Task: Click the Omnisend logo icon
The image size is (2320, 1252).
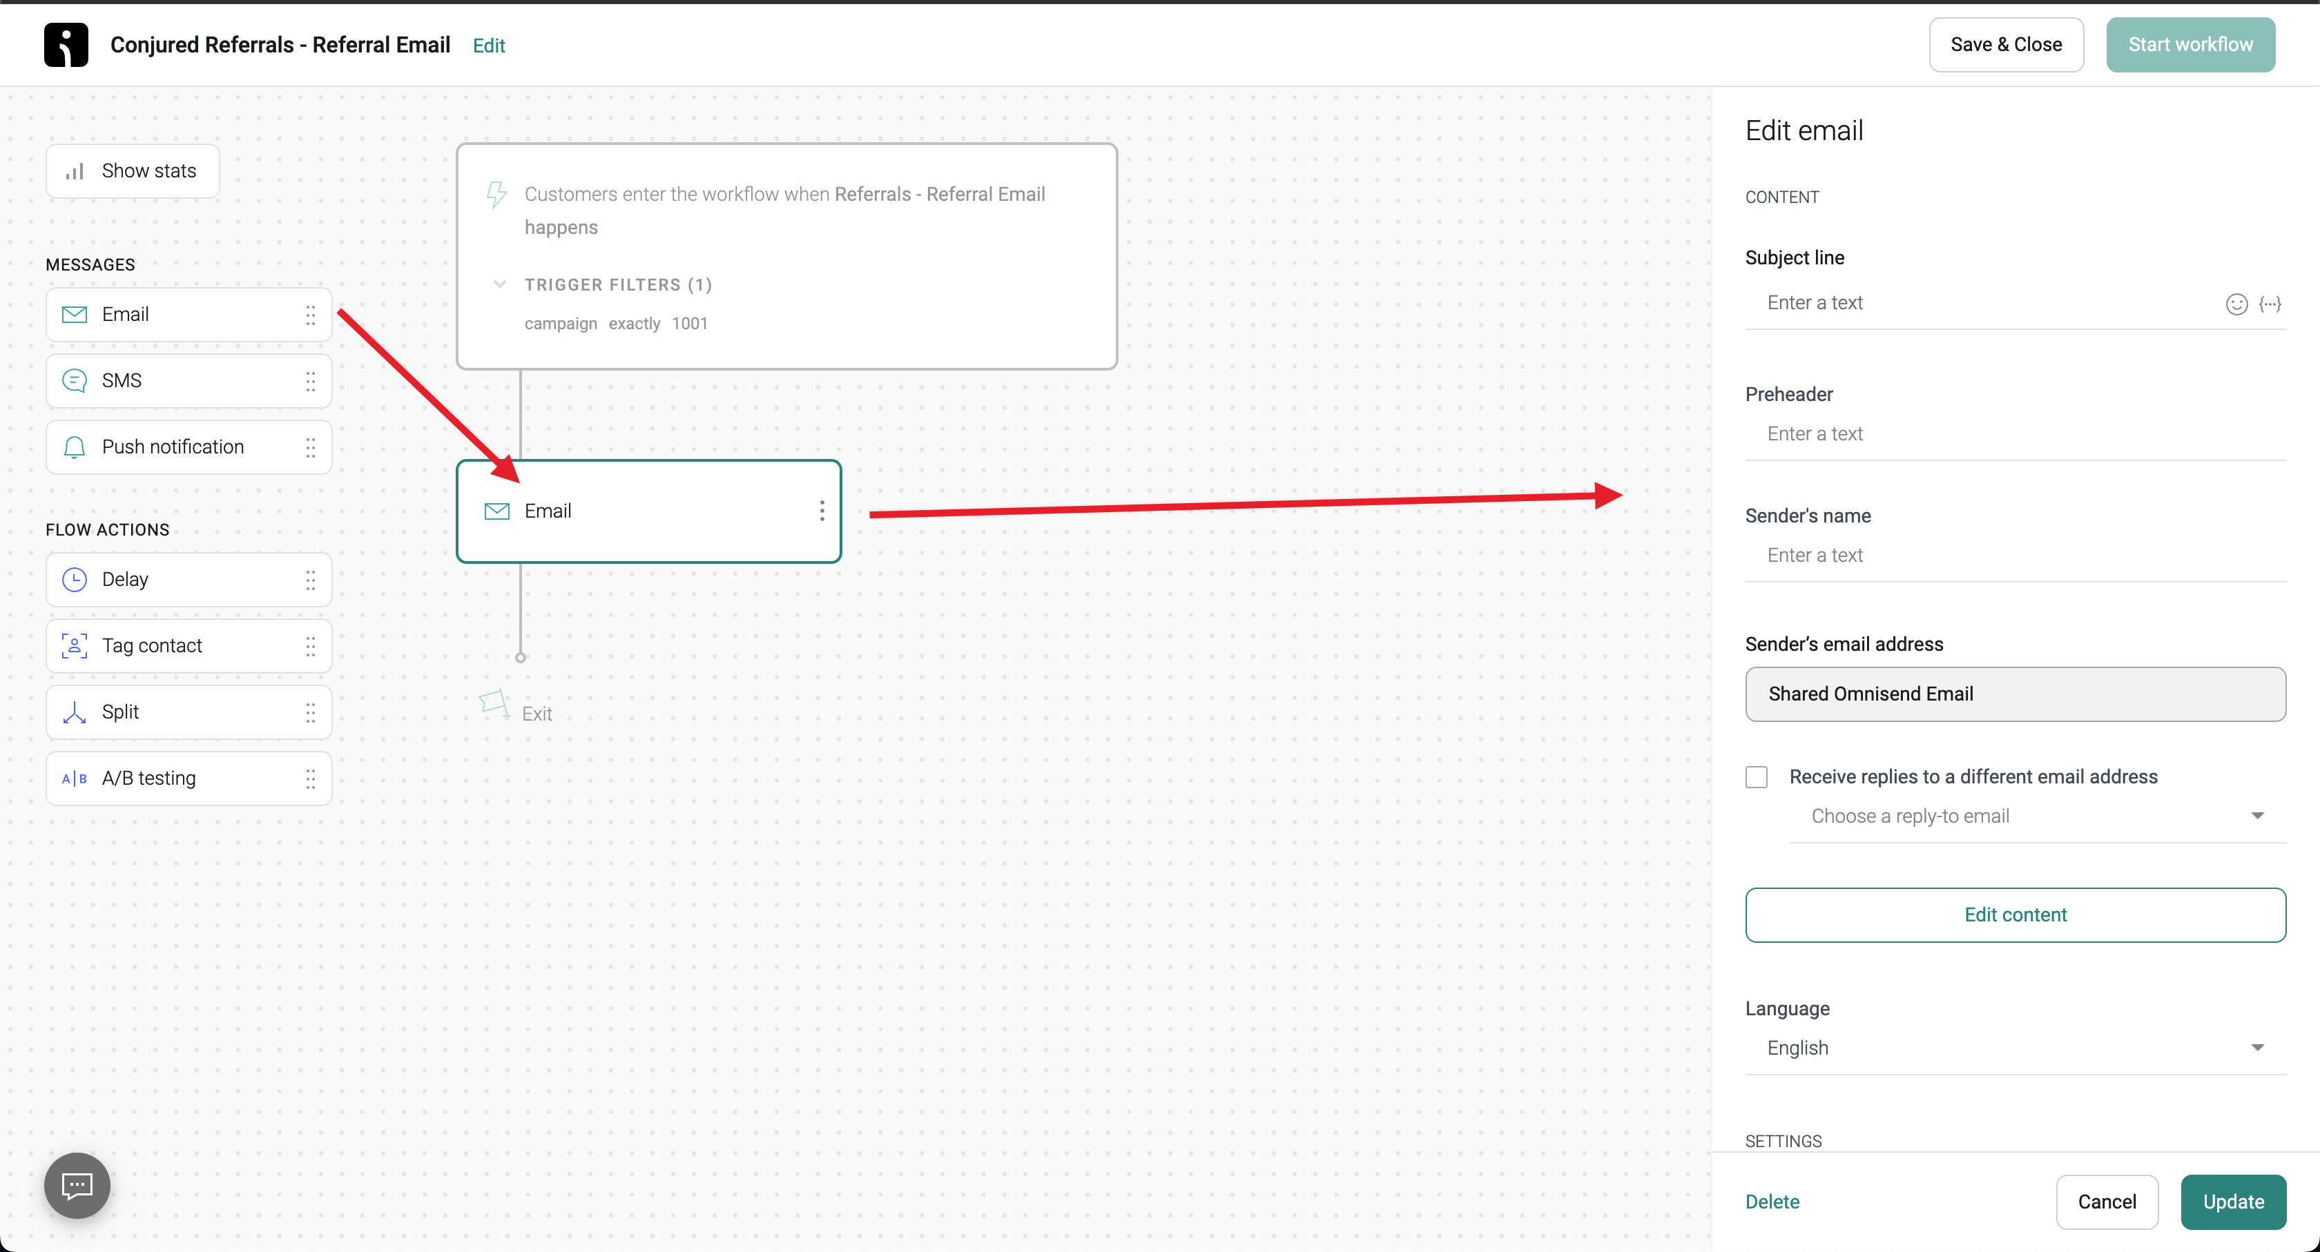Action: click(x=66, y=44)
